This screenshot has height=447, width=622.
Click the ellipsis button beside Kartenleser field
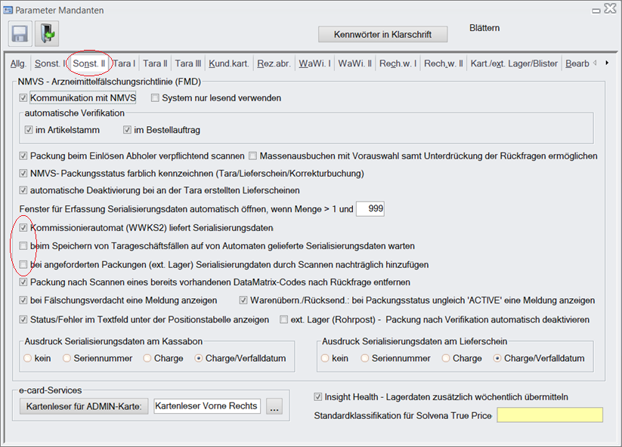click(274, 407)
